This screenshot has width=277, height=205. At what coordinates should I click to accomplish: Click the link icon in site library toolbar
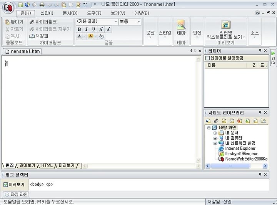[216, 121]
